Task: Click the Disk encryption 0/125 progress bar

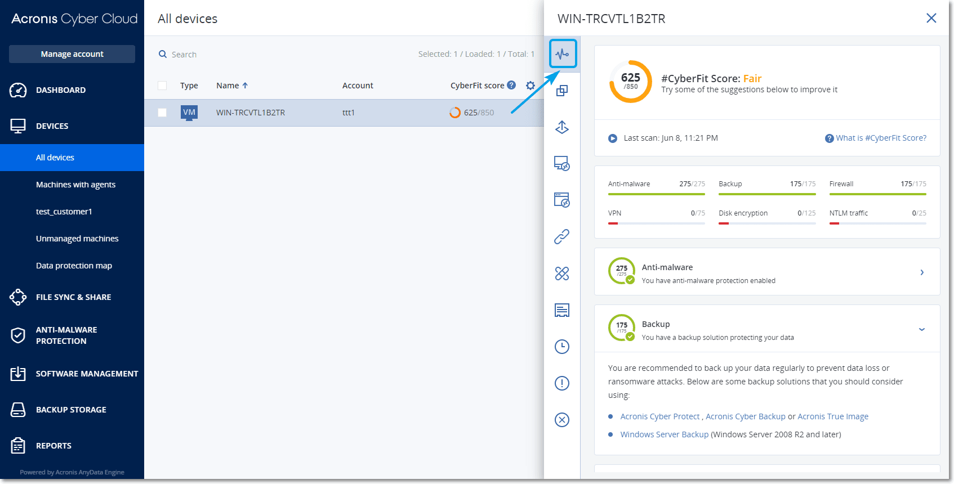Action: (767, 223)
